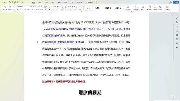Screen dimensions: 180x101
Task: Expand the quick access toolbar customize arrow
Action: (28, 2)
